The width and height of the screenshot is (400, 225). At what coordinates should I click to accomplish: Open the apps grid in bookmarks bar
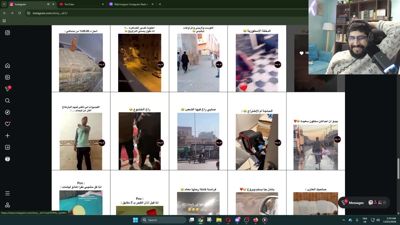tap(4, 21)
